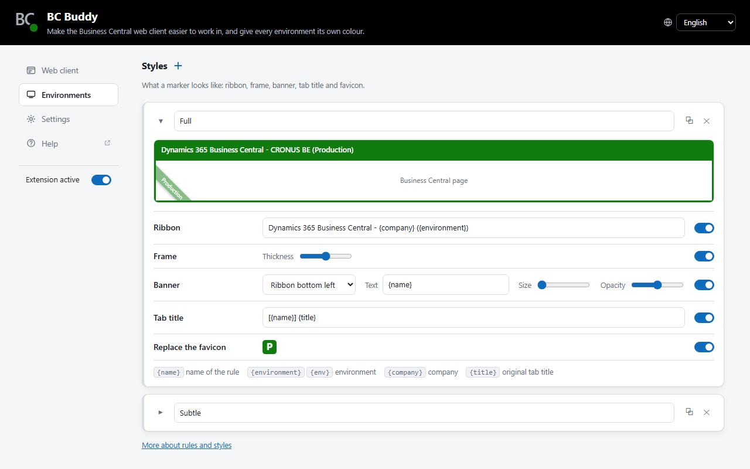Viewport: 750px width, 469px height.
Task: Duplicate the Subtle style
Action: tap(689, 412)
